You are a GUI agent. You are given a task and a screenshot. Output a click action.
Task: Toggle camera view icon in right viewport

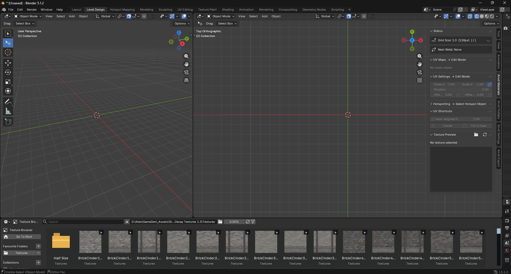coord(420,72)
